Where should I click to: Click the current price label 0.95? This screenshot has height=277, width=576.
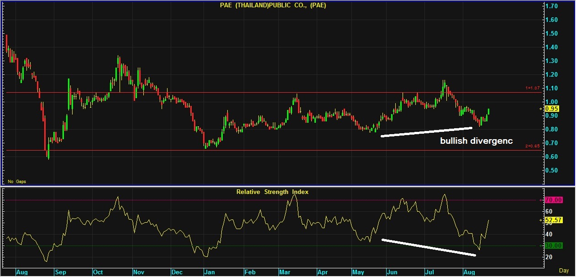(x=552, y=109)
